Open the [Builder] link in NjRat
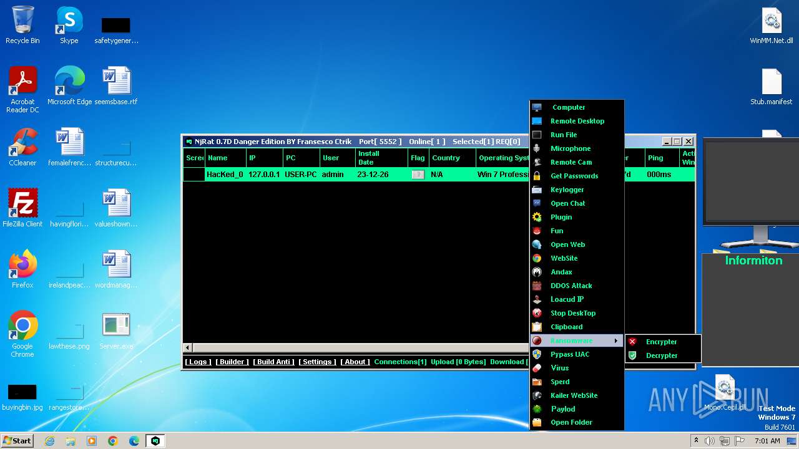Screen dimensions: 799x449 (x=232, y=362)
